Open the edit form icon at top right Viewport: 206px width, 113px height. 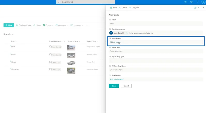(195, 8)
